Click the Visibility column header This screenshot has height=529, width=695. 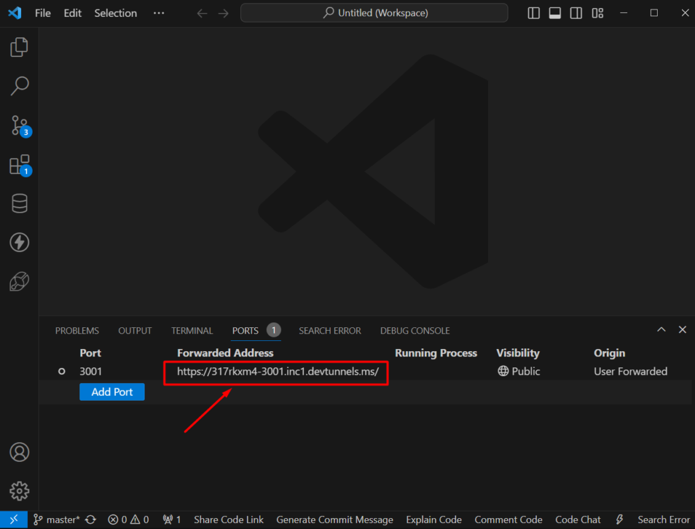[x=518, y=353]
